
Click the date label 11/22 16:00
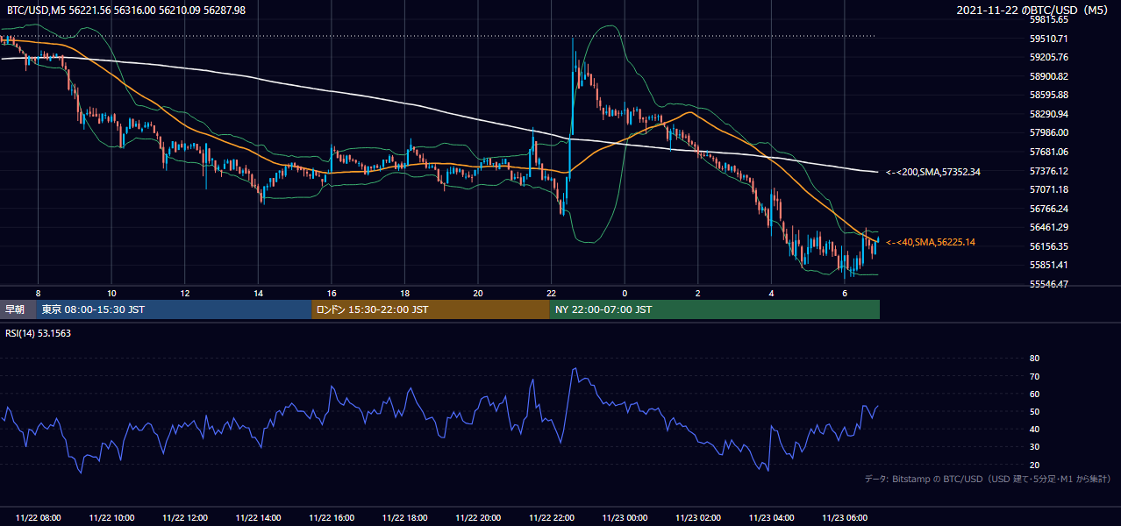pyautogui.click(x=332, y=518)
